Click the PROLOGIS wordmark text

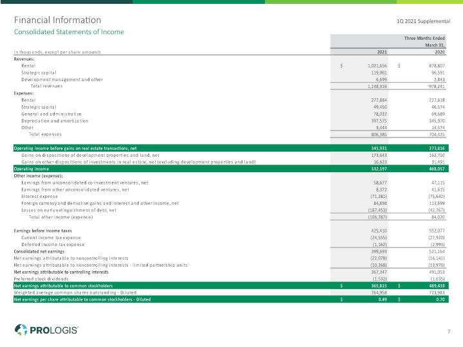[54, 330]
